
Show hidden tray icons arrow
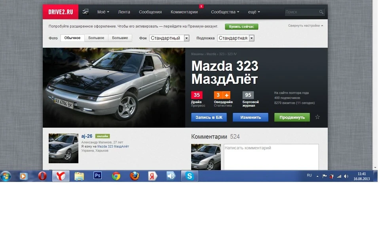pyautogui.click(x=317, y=176)
